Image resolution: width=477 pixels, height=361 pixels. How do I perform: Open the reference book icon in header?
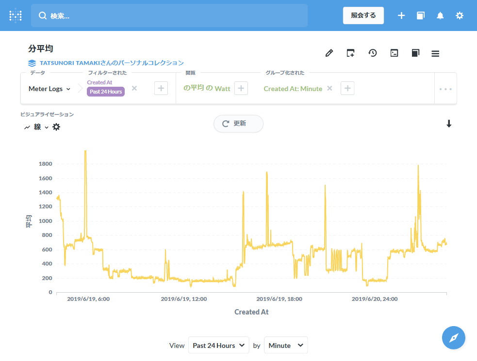pos(421,16)
